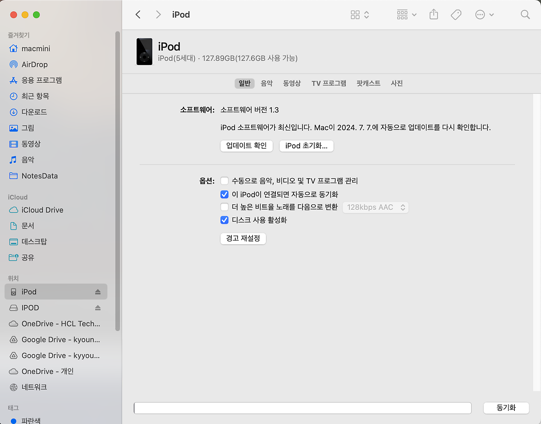Click the 업데이트 확인 button

tap(247, 146)
